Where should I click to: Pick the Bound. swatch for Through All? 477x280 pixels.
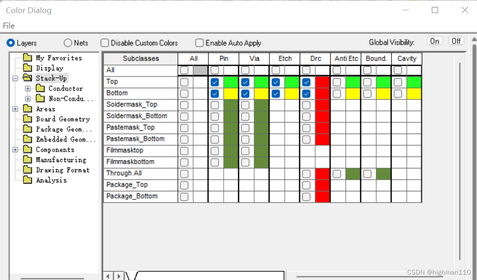384,174
